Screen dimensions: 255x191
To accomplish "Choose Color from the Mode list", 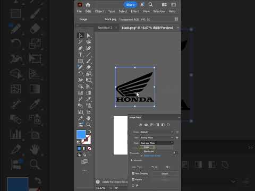I will (x=147, y=147).
